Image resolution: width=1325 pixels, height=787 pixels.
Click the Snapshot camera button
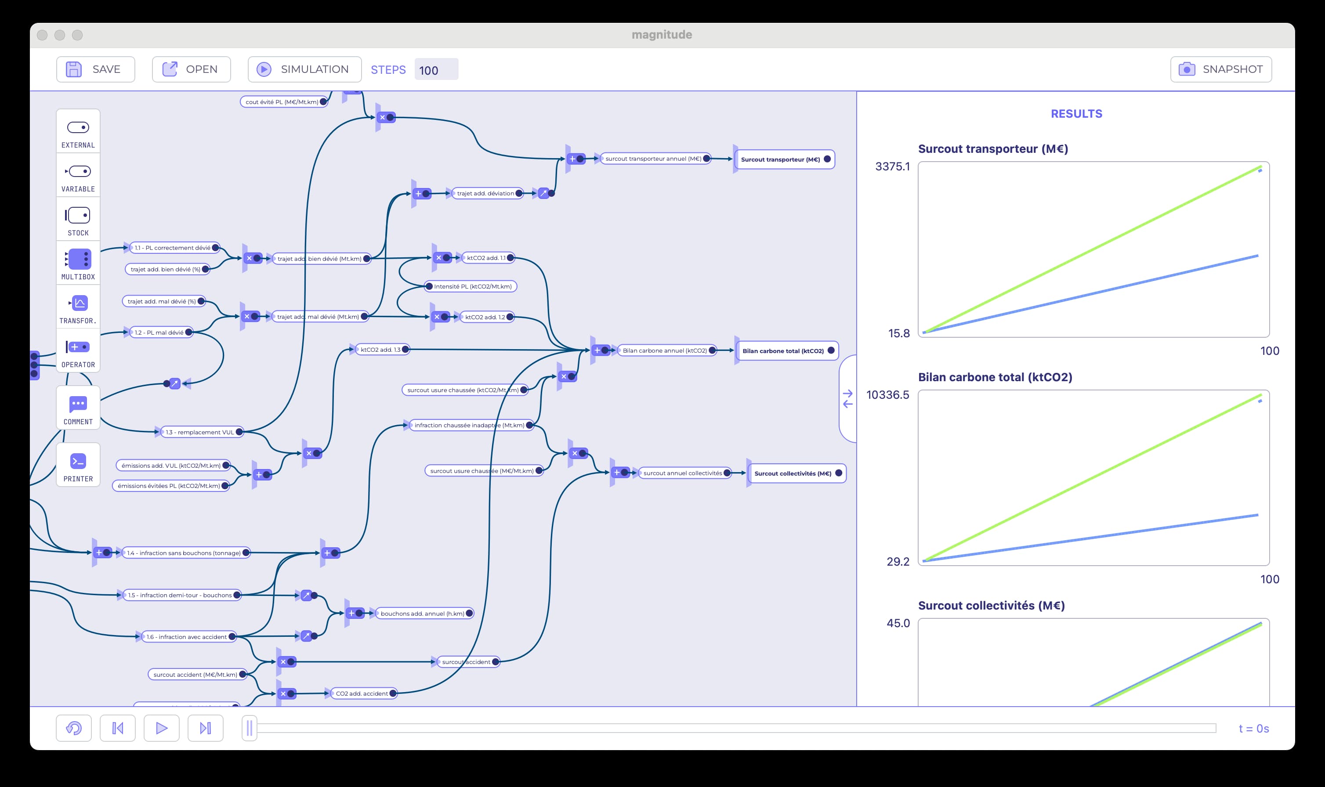tap(1220, 69)
